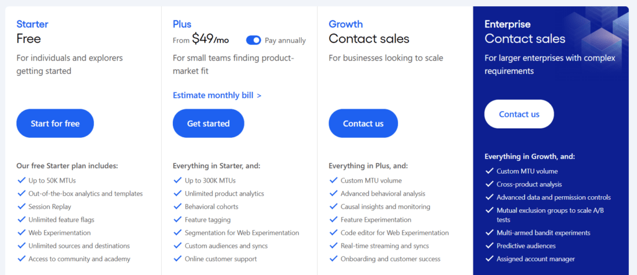Click the arrow after Estimate monthly bill
Viewport: 637px width, 275px height.
pos(259,96)
